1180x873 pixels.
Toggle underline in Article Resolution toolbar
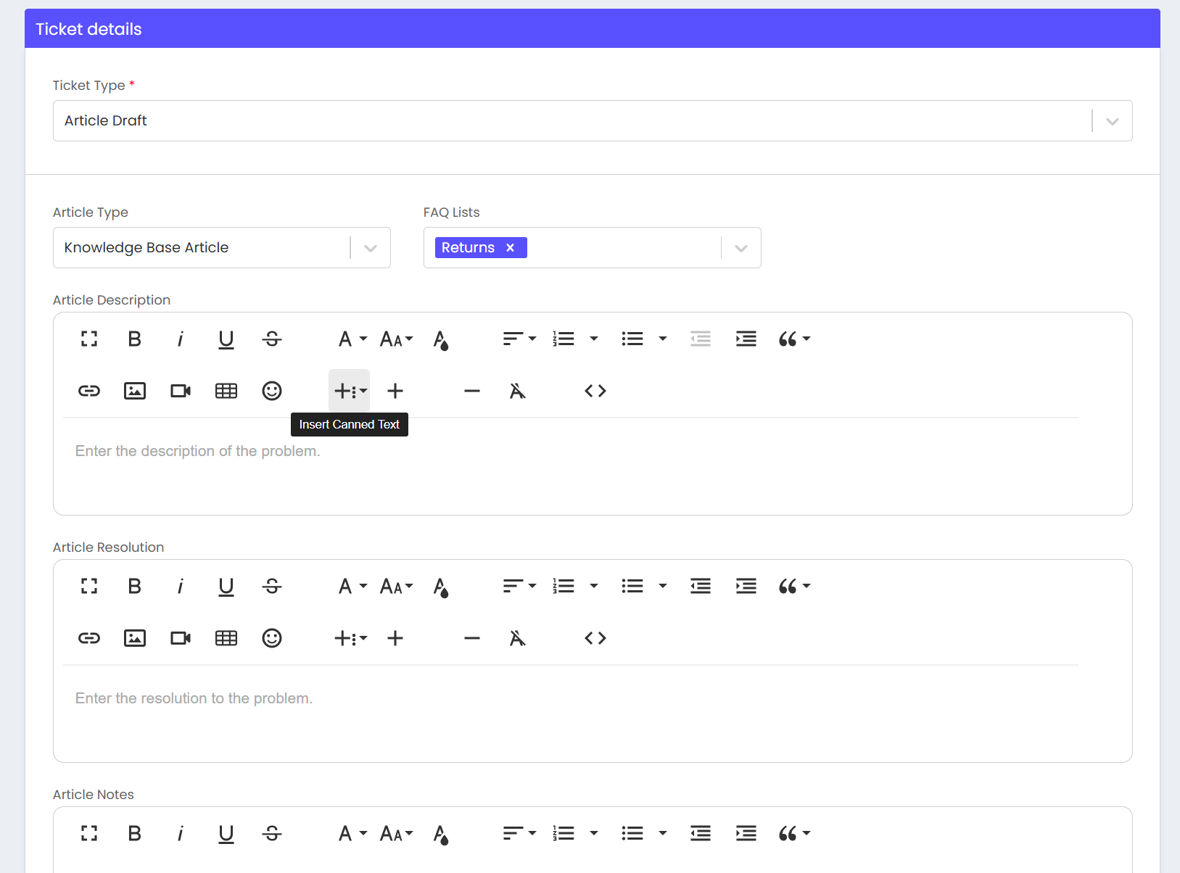[x=226, y=586]
